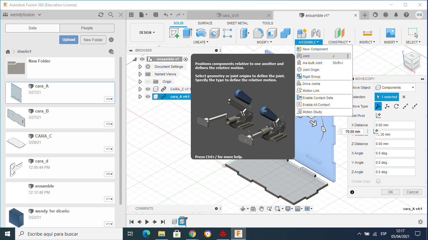This screenshot has height=240, width=428.
Task: Select the Press Pull tool
Action: [x=245, y=33]
